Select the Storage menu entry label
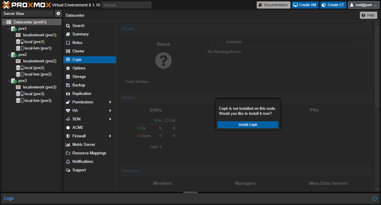Image resolution: width=381 pixels, height=205 pixels. pyautogui.click(x=79, y=77)
